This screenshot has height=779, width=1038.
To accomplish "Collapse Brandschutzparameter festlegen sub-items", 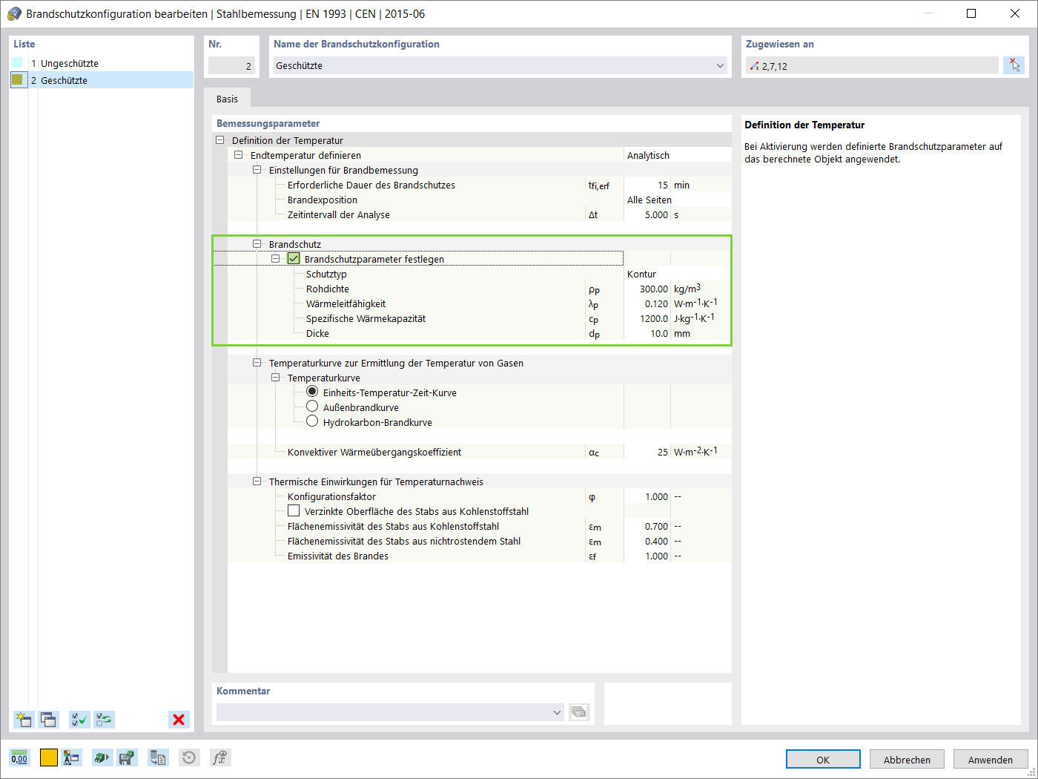I will [275, 259].
